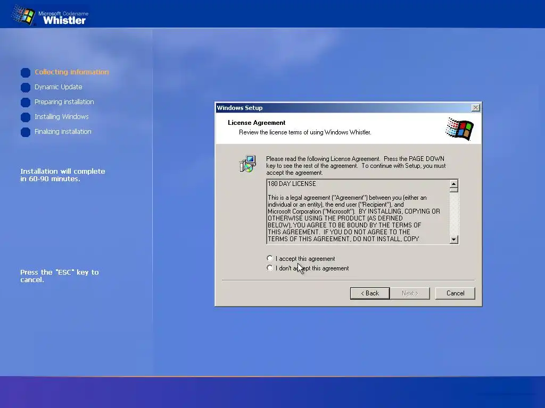
Task: Click the "License Agreement" dialog heading
Action: pyautogui.click(x=257, y=123)
